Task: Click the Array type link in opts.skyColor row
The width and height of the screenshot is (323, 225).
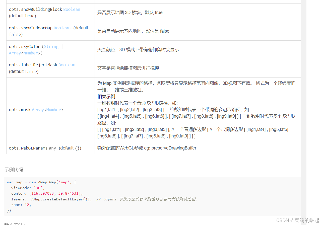Action: (x=15, y=53)
